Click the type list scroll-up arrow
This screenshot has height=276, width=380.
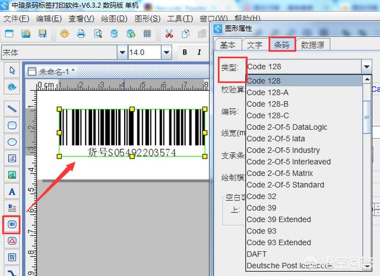(x=367, y=79)
